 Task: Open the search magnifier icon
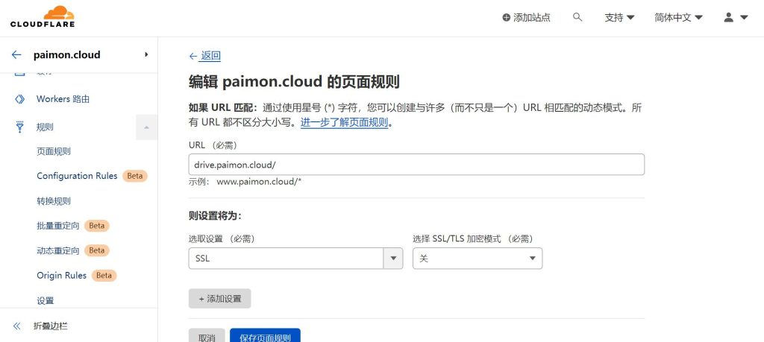click(x=577, y=17)
